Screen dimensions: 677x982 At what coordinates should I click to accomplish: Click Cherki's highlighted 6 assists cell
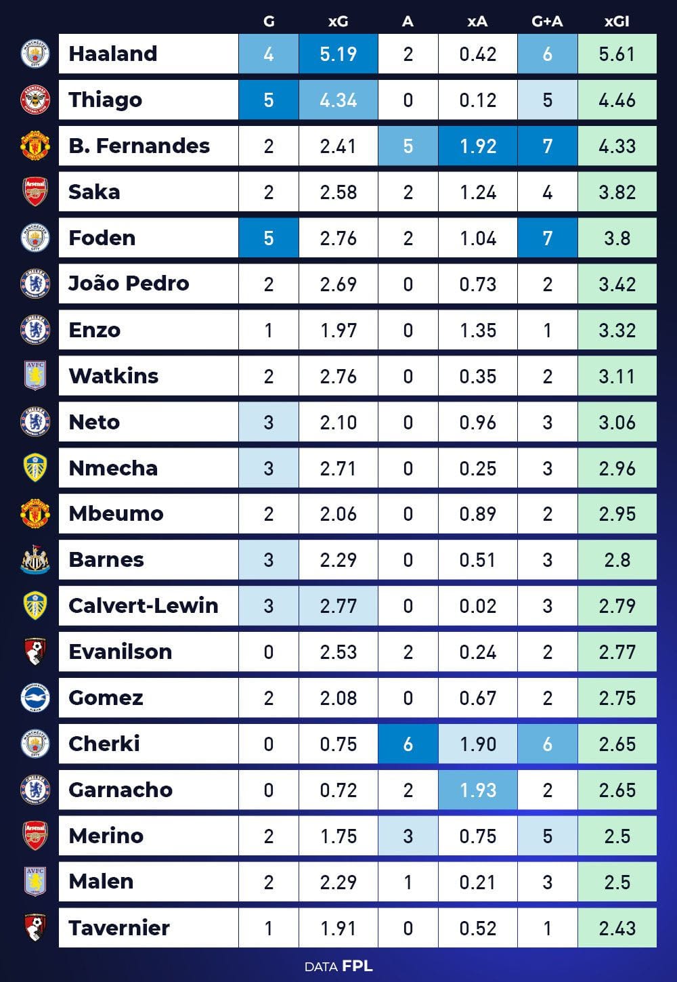(x=408, y=744)
